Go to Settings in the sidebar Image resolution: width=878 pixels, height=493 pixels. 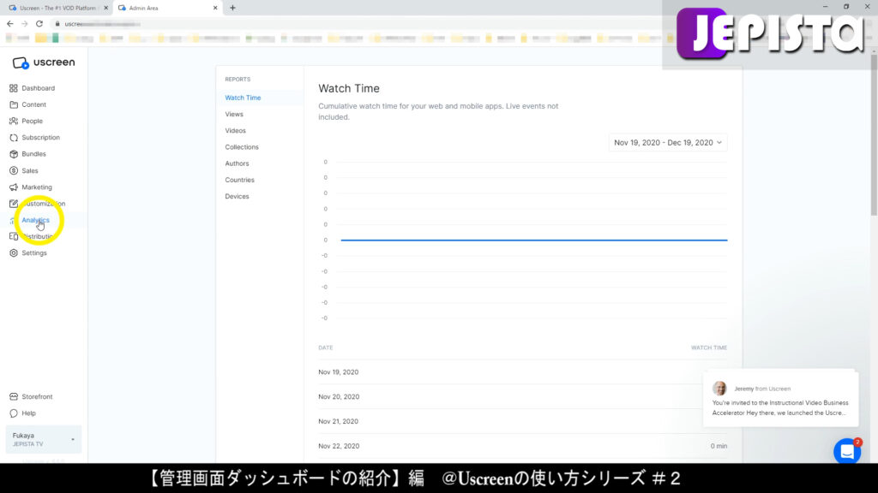34,253
